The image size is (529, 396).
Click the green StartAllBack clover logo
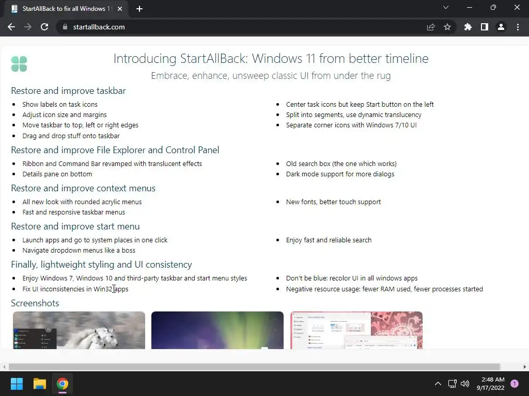19,64
